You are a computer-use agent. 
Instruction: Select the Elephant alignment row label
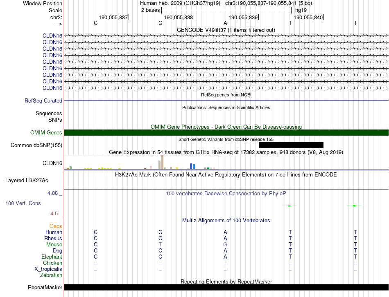(52, 257)
